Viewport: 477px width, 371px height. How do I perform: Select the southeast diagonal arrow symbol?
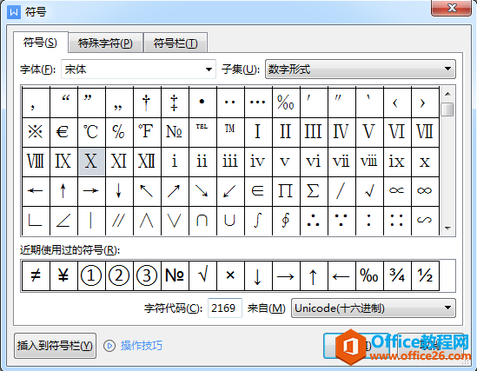pos(202,191)
